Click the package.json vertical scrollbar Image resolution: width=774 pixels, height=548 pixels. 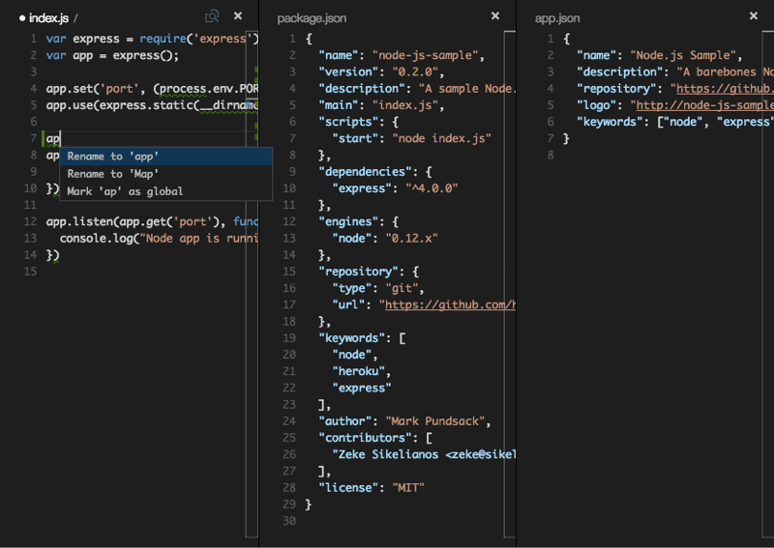click(511, 193)
